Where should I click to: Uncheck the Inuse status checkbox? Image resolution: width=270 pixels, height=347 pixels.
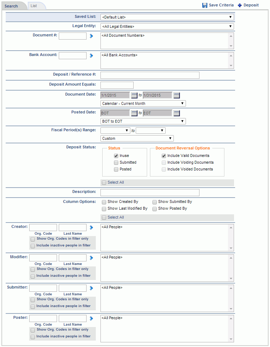(116, 156)
